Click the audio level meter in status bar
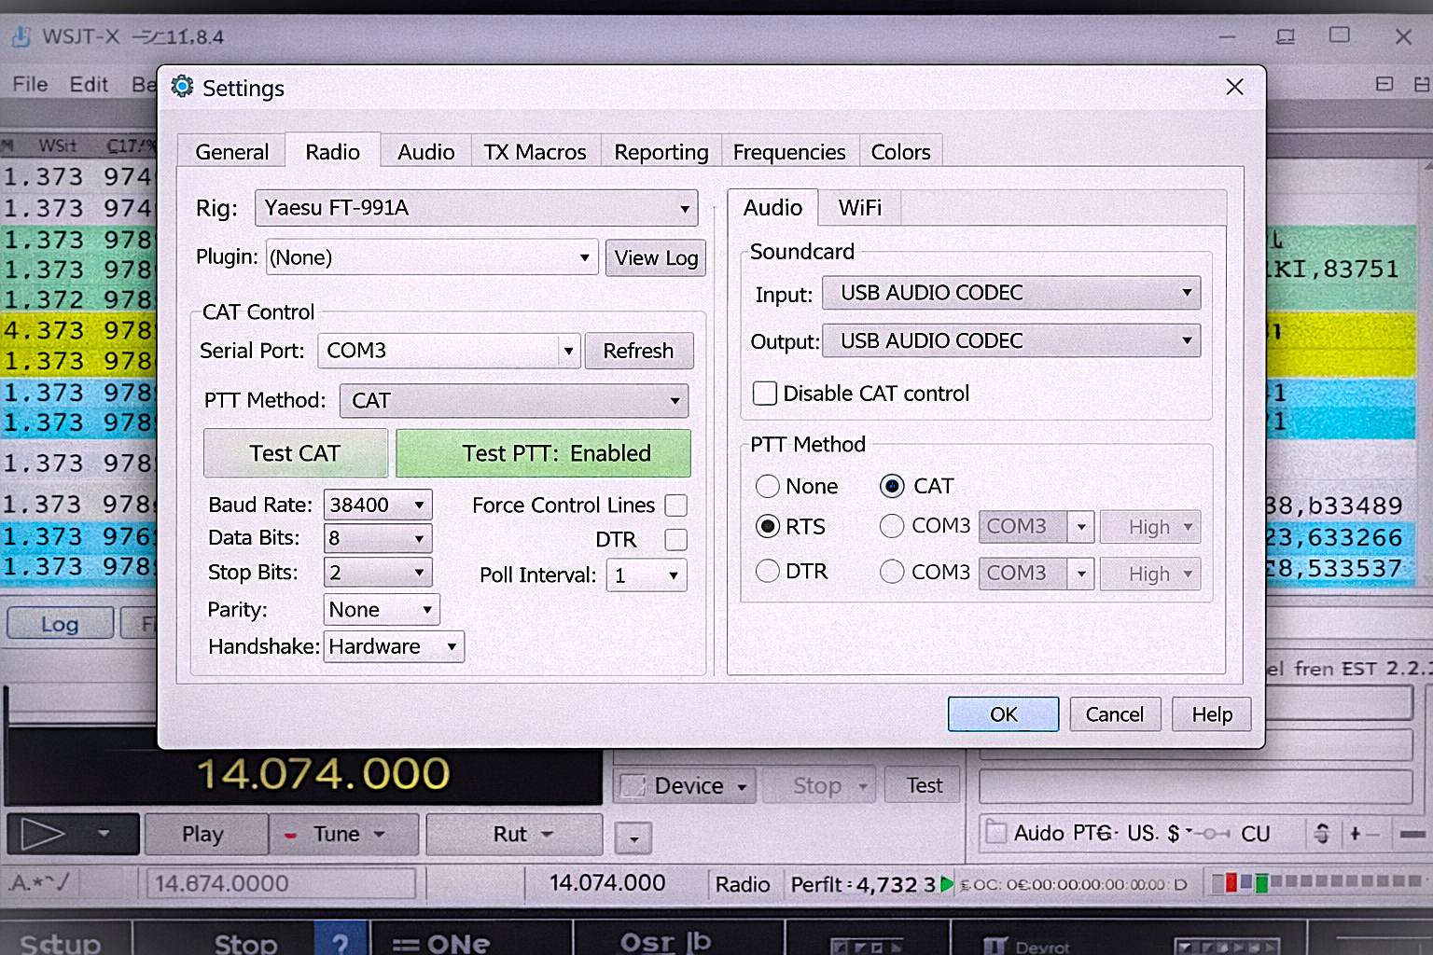The height and width of the screenshot is (955, 1433). 1315,881
